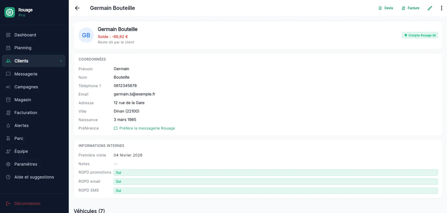Click the Aide et suggestions question icon
447x213 pixels.
pos(8,177)
